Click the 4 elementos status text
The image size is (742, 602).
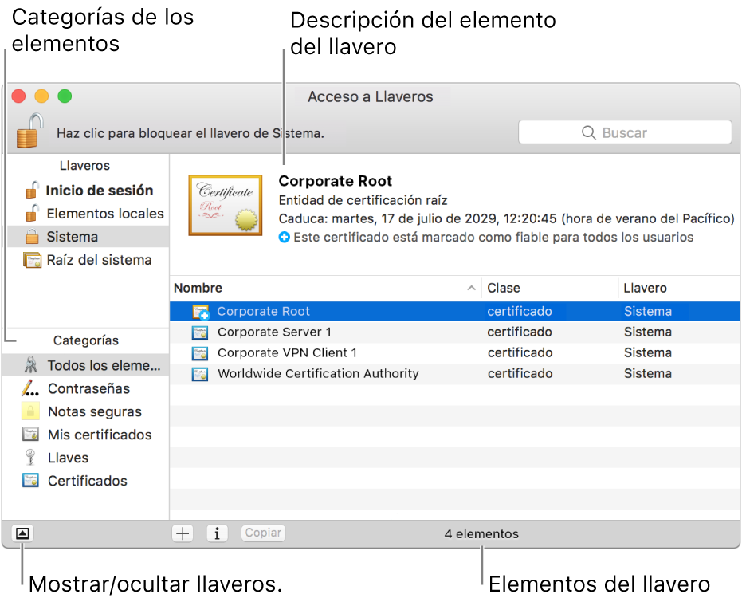[481, 534]
